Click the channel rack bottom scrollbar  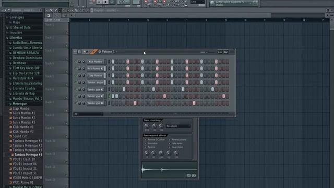click(170, 113)
